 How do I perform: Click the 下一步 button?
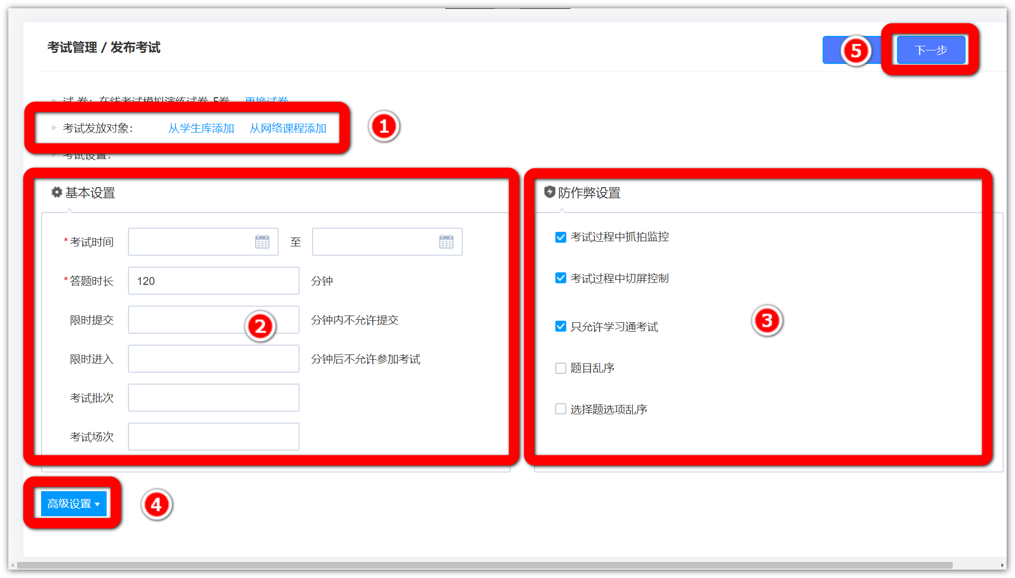tap(931, 50)
